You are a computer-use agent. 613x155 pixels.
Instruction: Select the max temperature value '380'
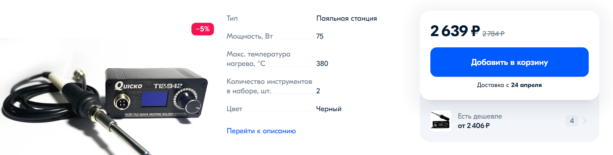click(322, 64)
